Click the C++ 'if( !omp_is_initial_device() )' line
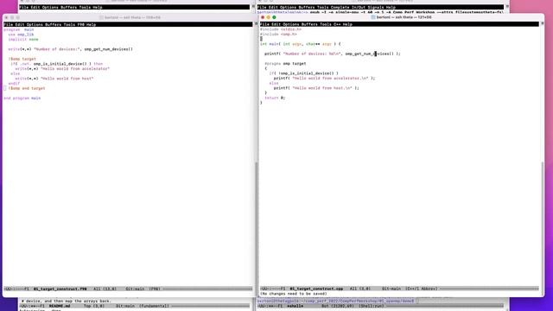 click(303, 73)
